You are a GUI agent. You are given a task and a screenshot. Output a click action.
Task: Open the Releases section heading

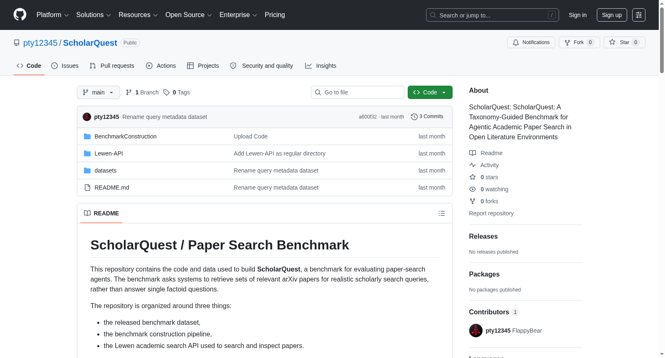click(x=483, y=236)
